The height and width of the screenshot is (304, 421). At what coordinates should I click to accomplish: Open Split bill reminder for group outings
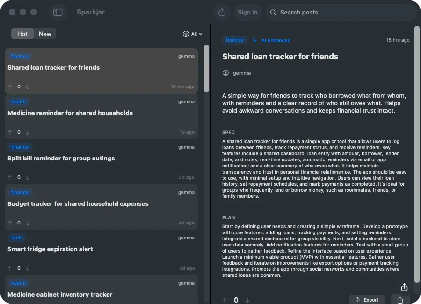coord(101,162)
